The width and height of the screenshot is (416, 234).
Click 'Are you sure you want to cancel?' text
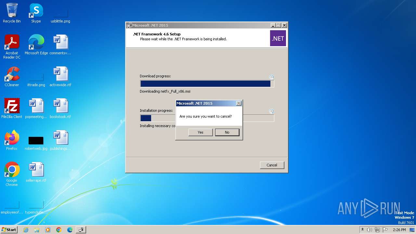tap(206, 116)
